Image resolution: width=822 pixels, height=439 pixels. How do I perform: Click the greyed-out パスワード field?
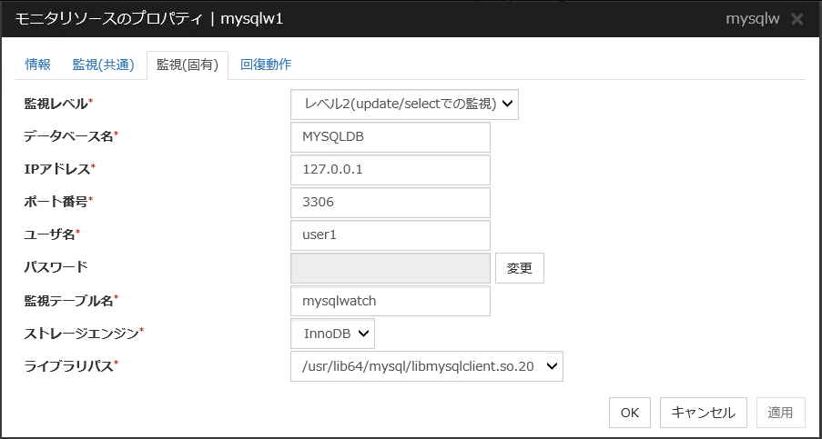390,268
